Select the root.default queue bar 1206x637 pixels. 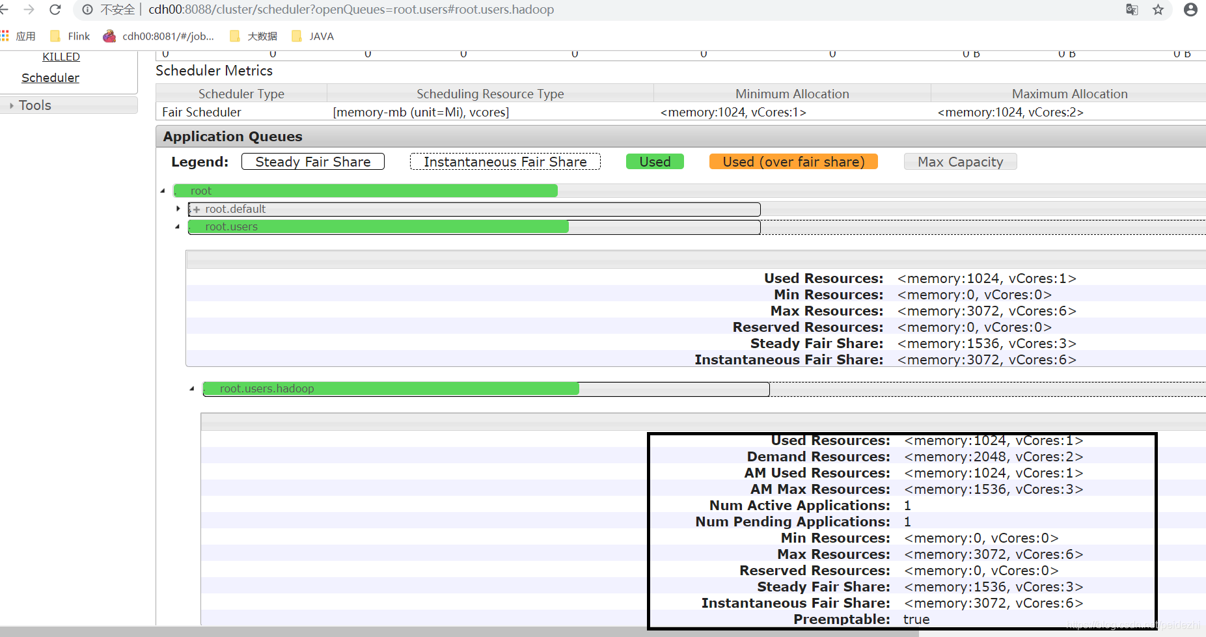tap(474, 209)
